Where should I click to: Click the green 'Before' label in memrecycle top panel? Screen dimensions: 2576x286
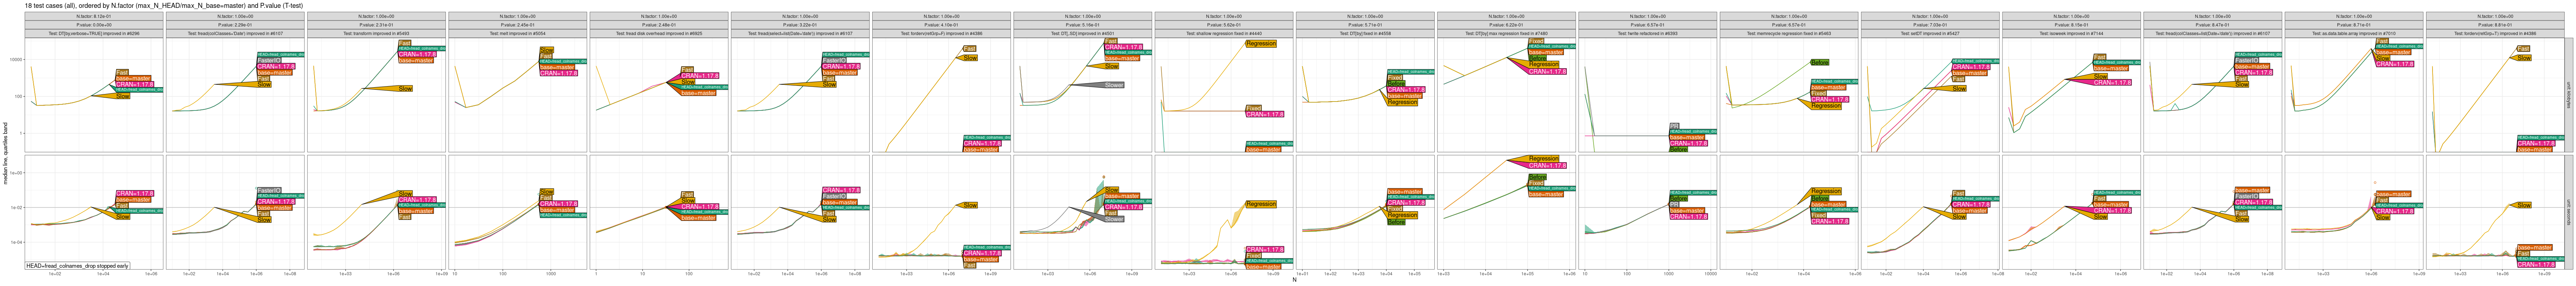click(x=1820, y=62)
